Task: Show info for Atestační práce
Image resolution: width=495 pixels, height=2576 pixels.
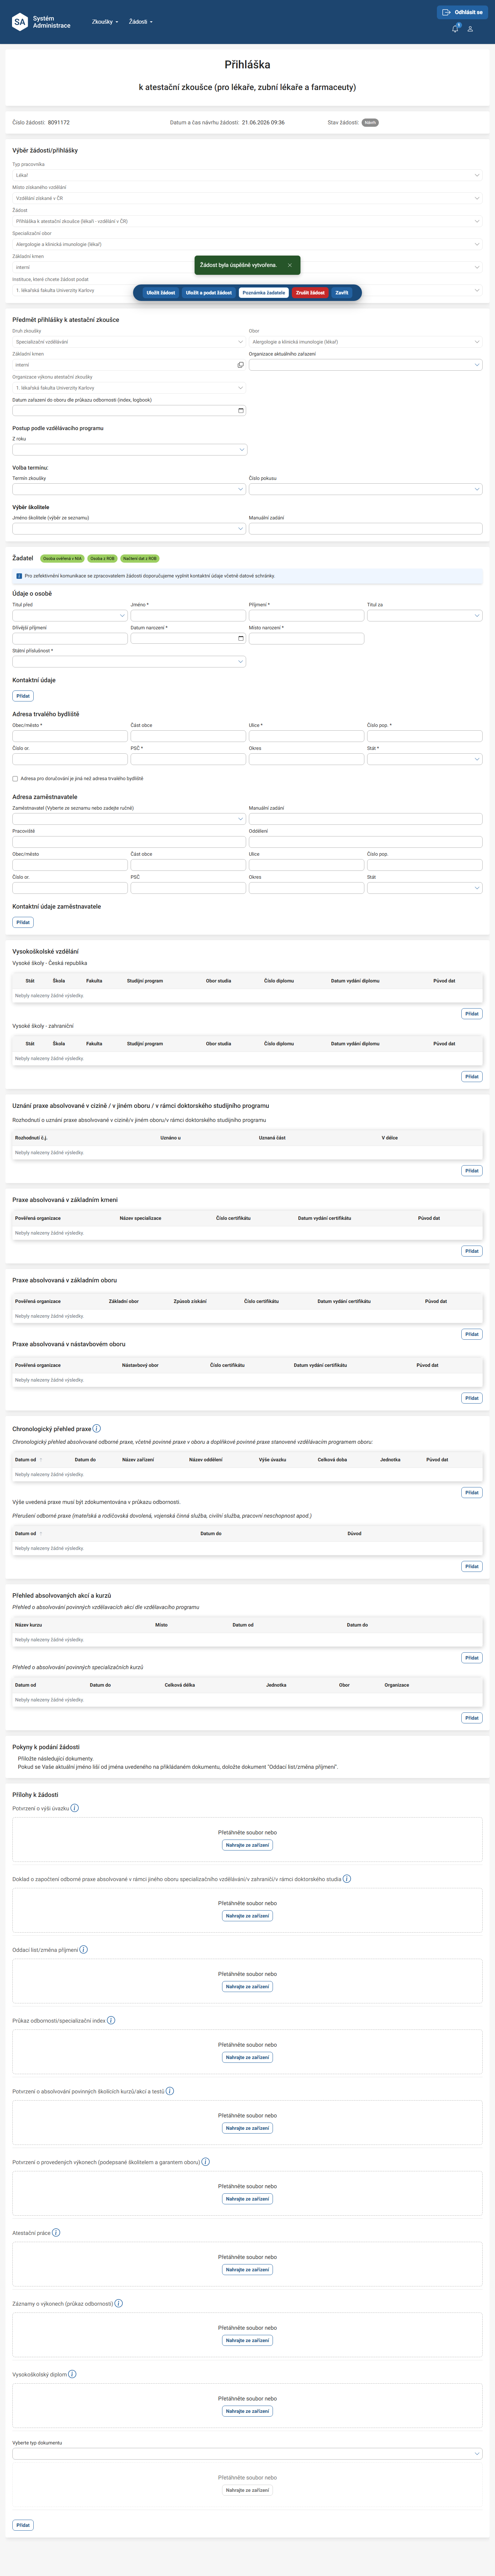Action: 56,2232
